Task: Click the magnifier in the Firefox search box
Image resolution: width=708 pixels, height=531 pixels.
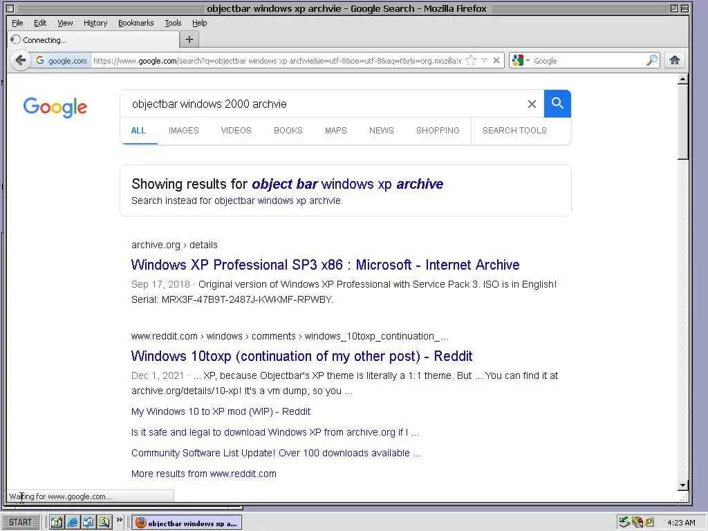Action: coord(652,60)
